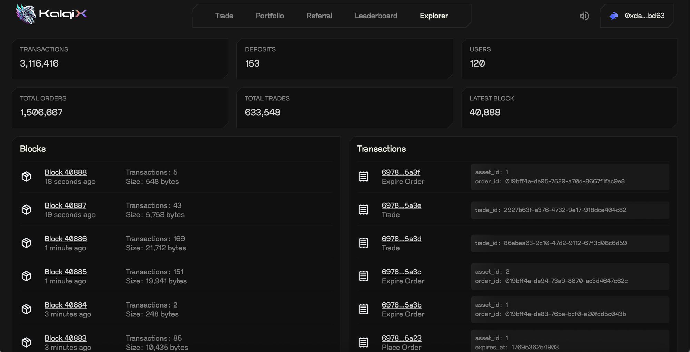690x352 pixels.
Task: Click the Latest Block stat card
Action: pyautogui.click(x=569, y=107)
